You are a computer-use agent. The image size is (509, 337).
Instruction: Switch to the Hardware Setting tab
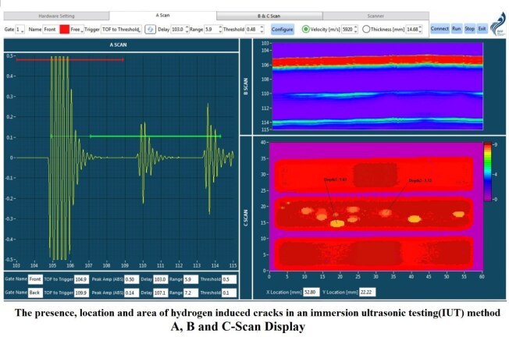click(x=56, y=15)
